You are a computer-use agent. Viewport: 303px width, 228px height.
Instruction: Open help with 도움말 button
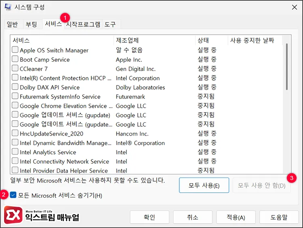(x=279, y=217)
